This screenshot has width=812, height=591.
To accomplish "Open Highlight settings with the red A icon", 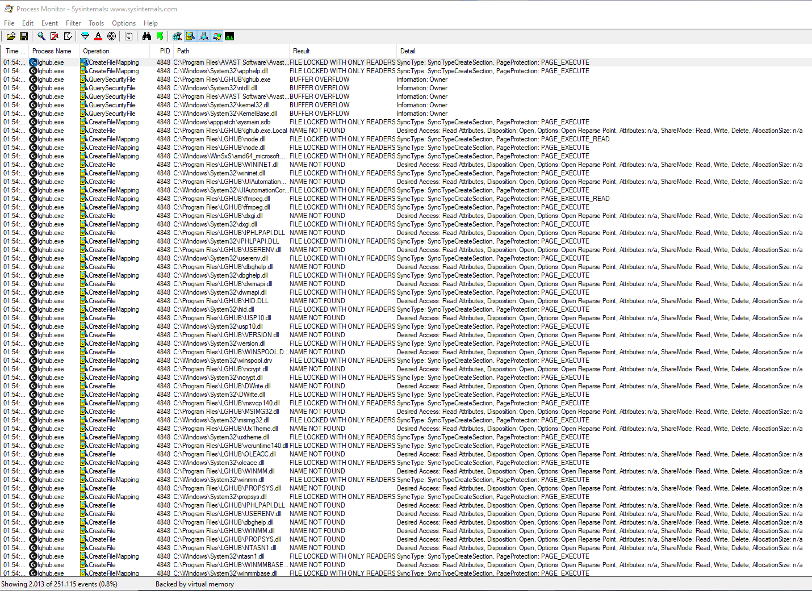I will pyautogui.click(x=98, y=36).
